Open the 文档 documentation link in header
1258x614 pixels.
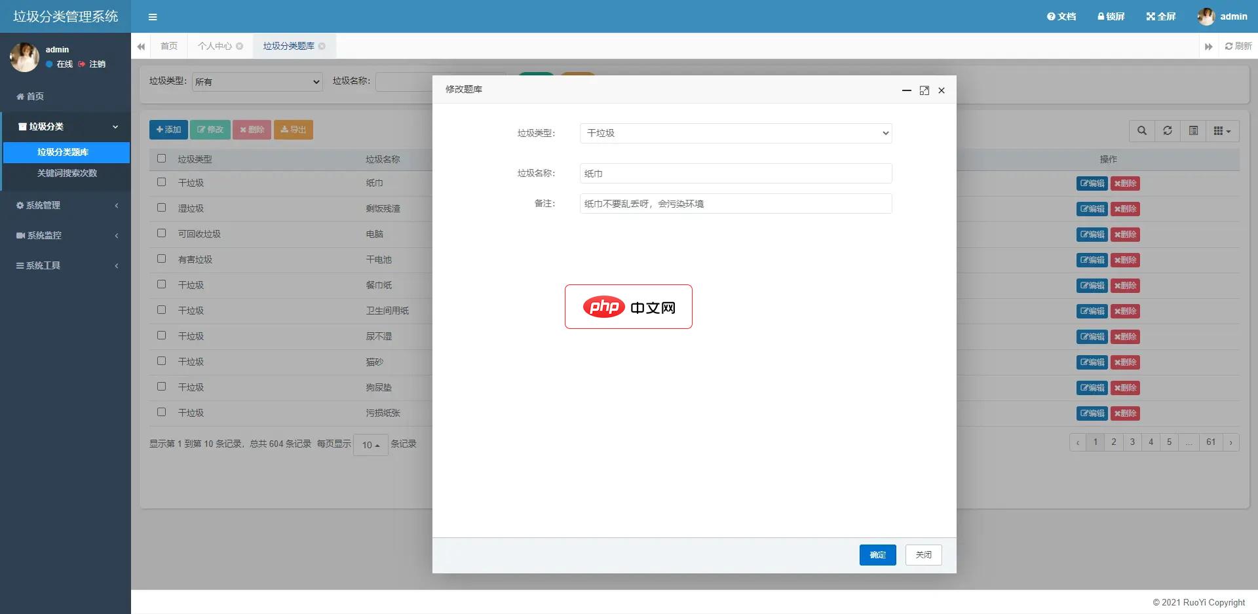tap(1060, 16)
